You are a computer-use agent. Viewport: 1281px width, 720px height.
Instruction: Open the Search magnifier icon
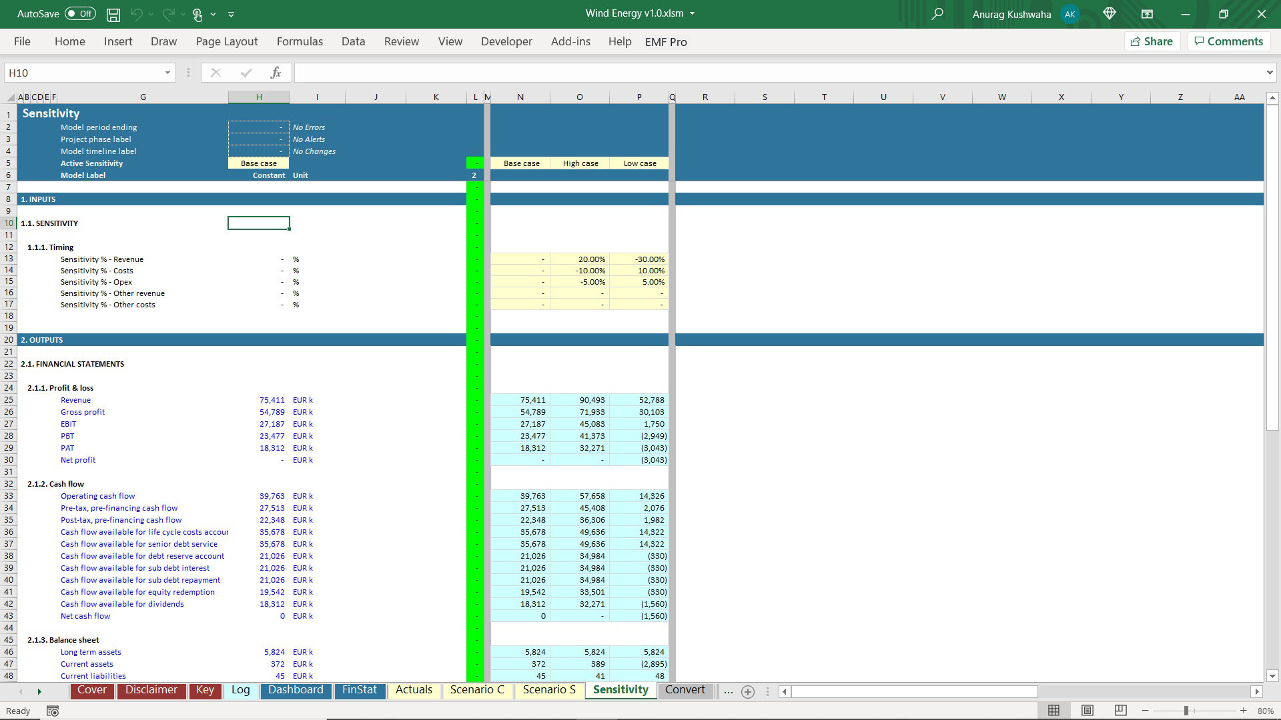point(937,14)
